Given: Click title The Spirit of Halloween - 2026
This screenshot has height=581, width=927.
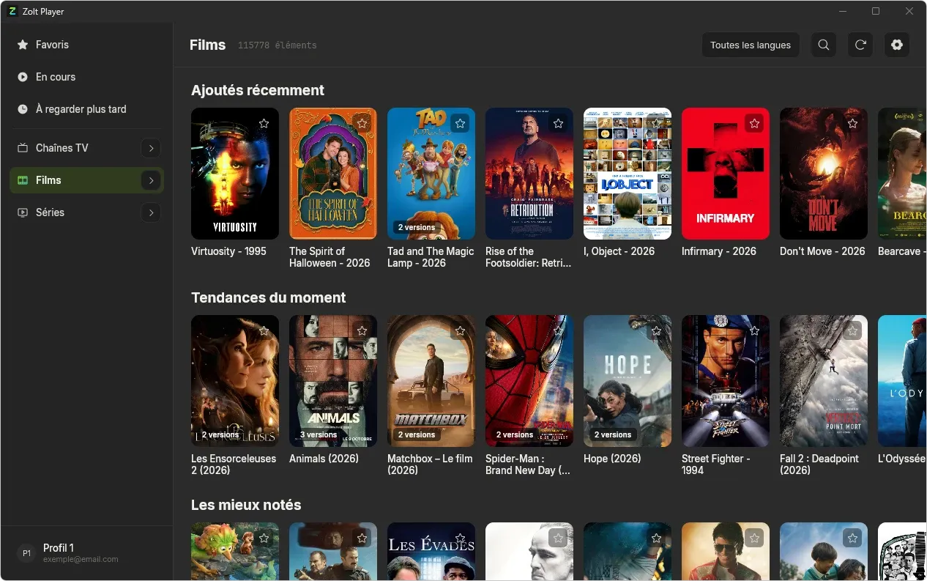Looking at the screenshot, I should click(330, 257).
